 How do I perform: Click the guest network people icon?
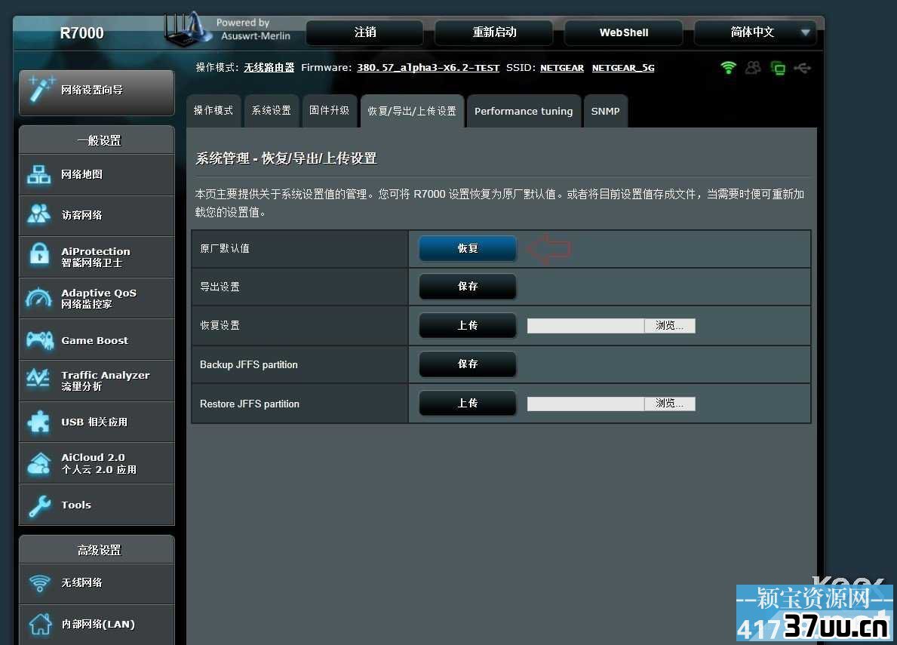[39, 214]
